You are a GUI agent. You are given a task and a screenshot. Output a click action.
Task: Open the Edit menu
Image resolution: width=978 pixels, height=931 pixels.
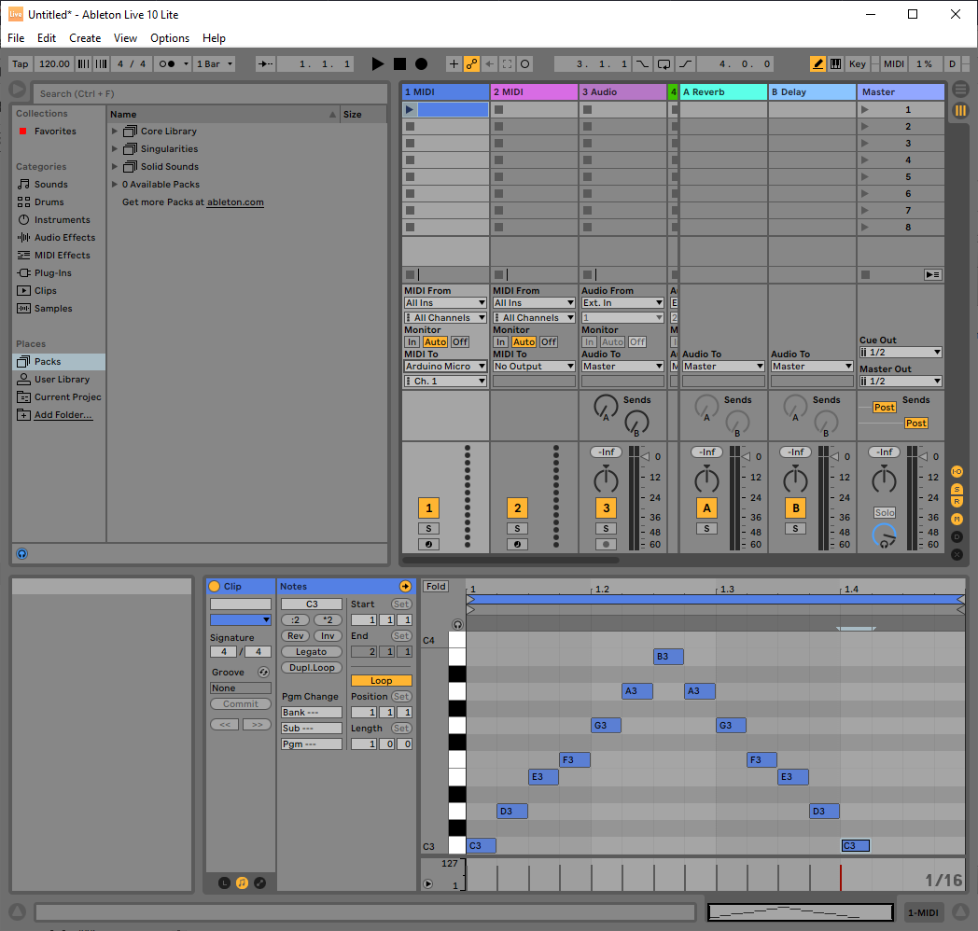(46, 38)
